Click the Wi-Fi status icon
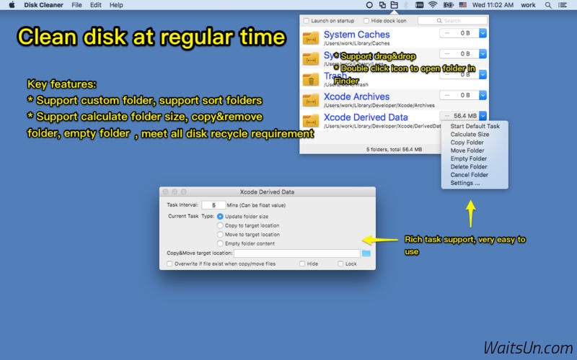The height and width of the screenshot is (360, 577). [433, 5]
